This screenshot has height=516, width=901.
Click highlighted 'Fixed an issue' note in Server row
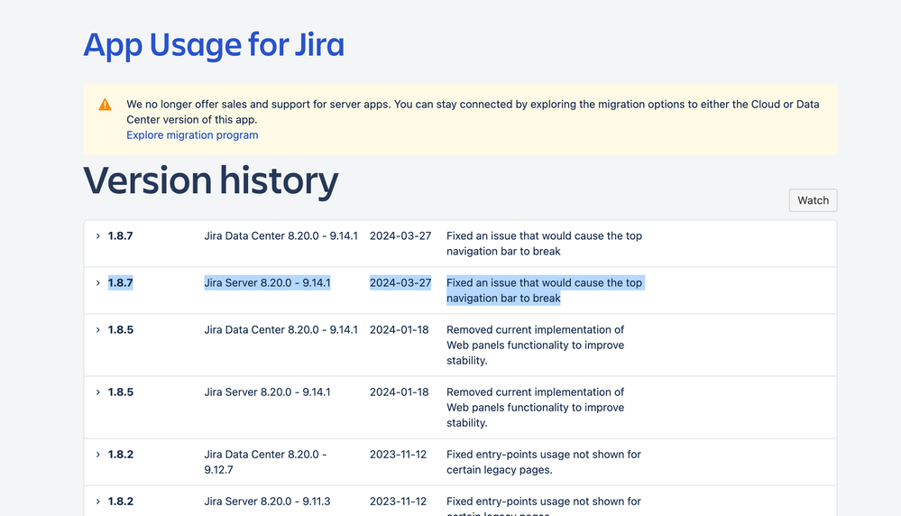(544, 290)
